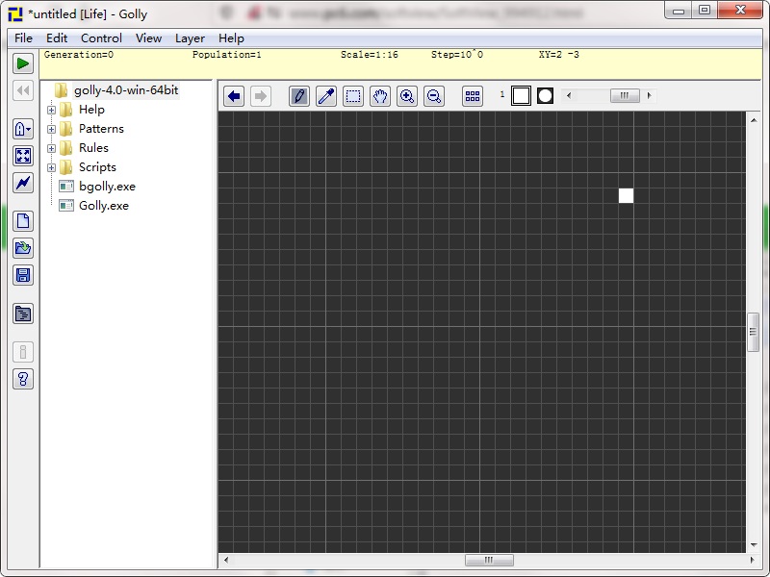The height and width of the screenshot is (577, 770).
Task: Click the vertical scrollbar thumb
Action: tap(754, 332)
